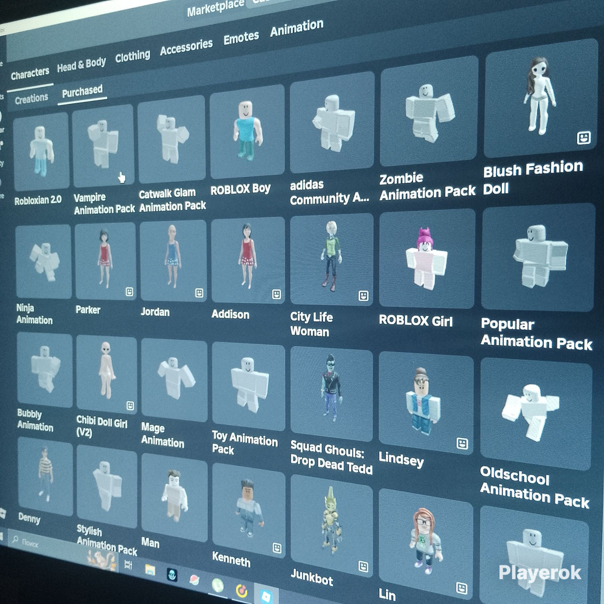Viewport: 604px width, 604px height.
Task: Click the face badge on Lindsey card
Action: 462,443
